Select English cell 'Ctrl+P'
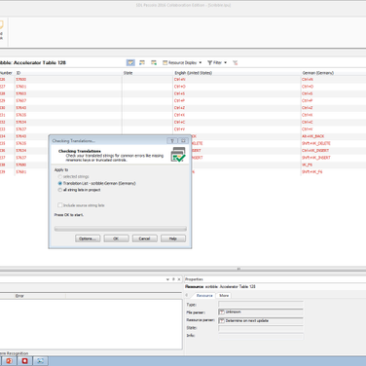Viewport: 366px width, 366px height. (238, 100)
